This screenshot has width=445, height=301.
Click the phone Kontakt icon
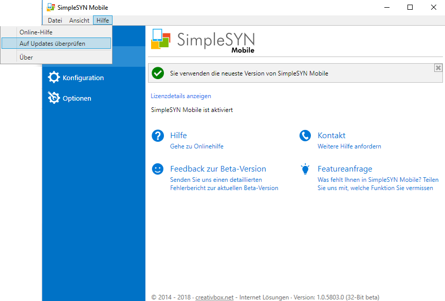point(305,136)
